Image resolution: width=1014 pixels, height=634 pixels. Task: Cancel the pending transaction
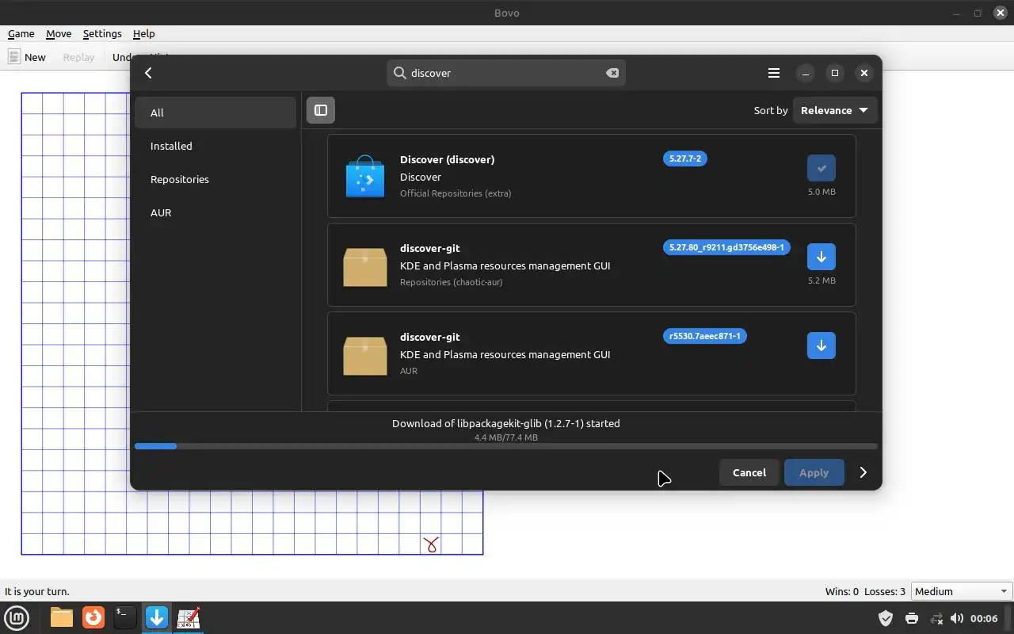click(749, 472)
